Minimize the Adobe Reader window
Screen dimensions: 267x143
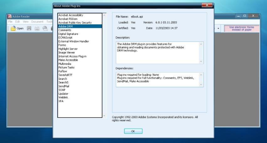[238, 16]
